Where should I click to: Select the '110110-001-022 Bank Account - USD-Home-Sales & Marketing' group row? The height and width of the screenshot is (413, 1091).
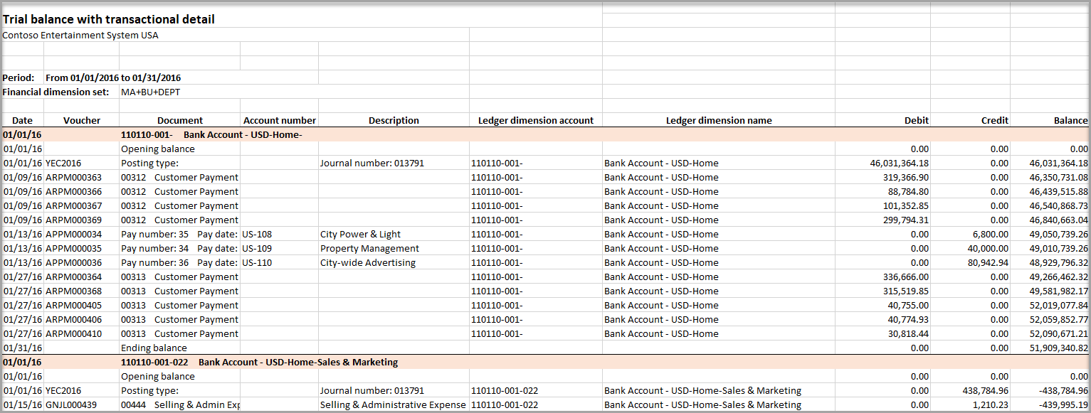(544, 362)
